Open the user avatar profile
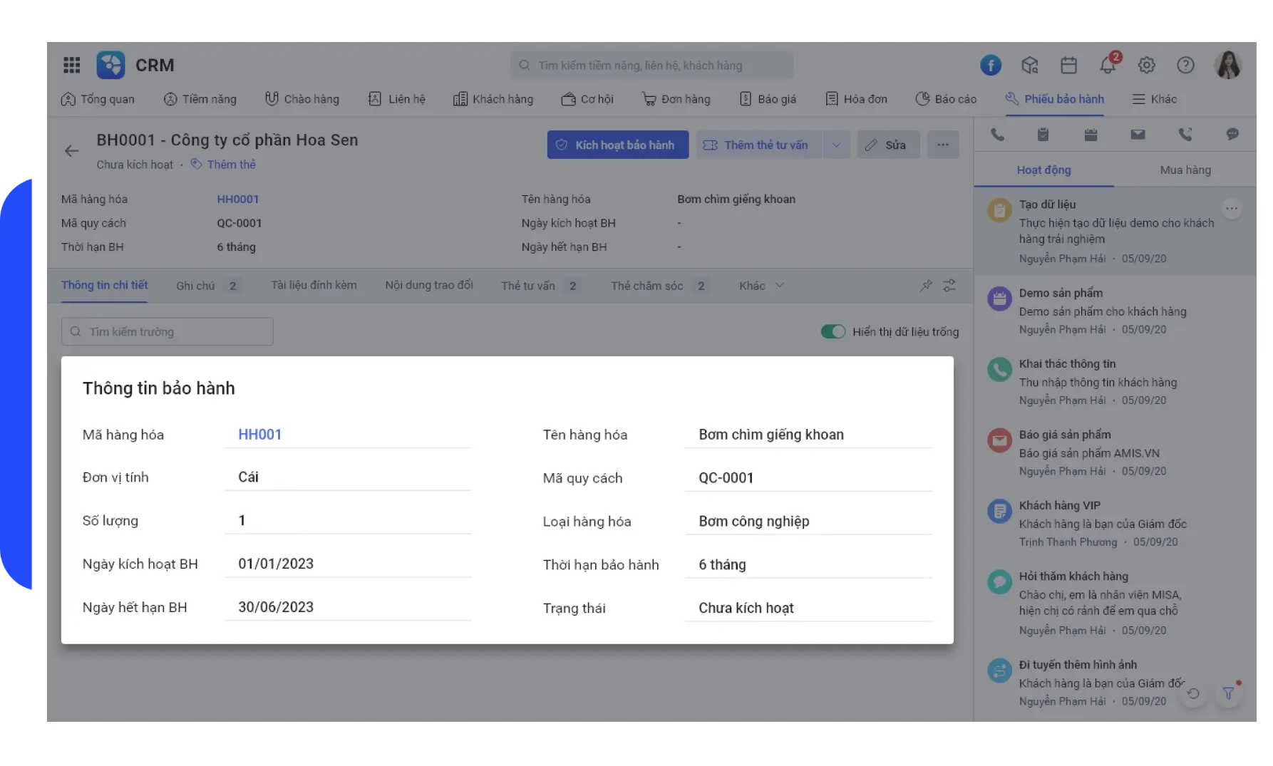The width and height of the screenshot is (1273, 766). tap(1228, 65)
